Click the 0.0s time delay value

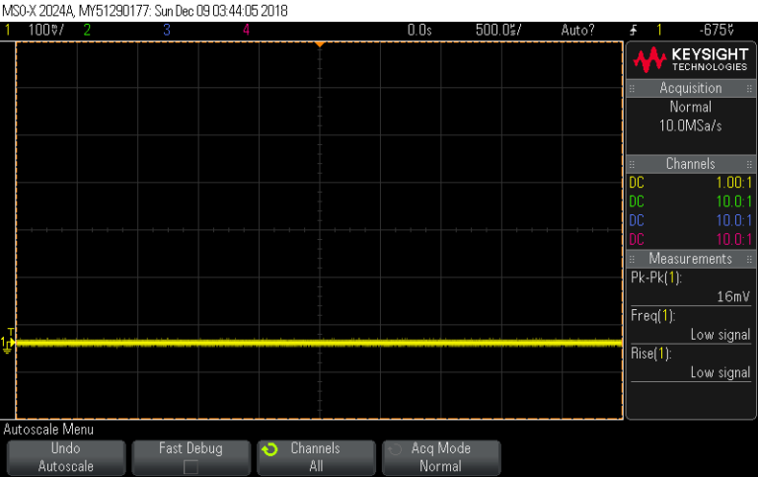coord(419,30)
